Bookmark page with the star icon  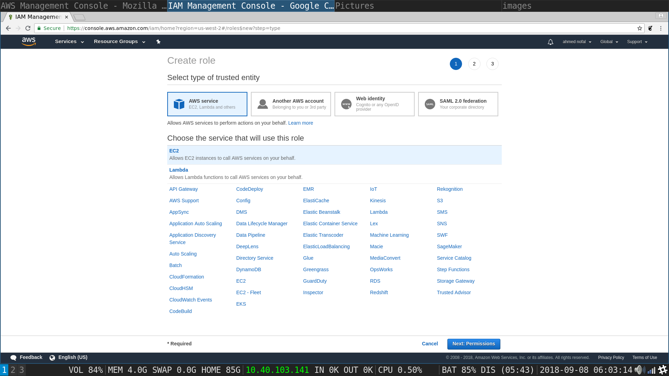(639, 28)
